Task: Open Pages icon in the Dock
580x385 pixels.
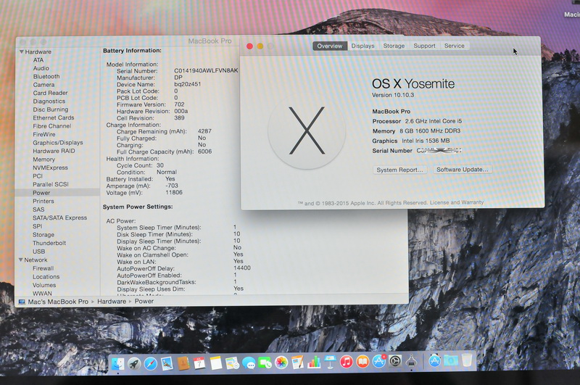Action: [297, 363]
